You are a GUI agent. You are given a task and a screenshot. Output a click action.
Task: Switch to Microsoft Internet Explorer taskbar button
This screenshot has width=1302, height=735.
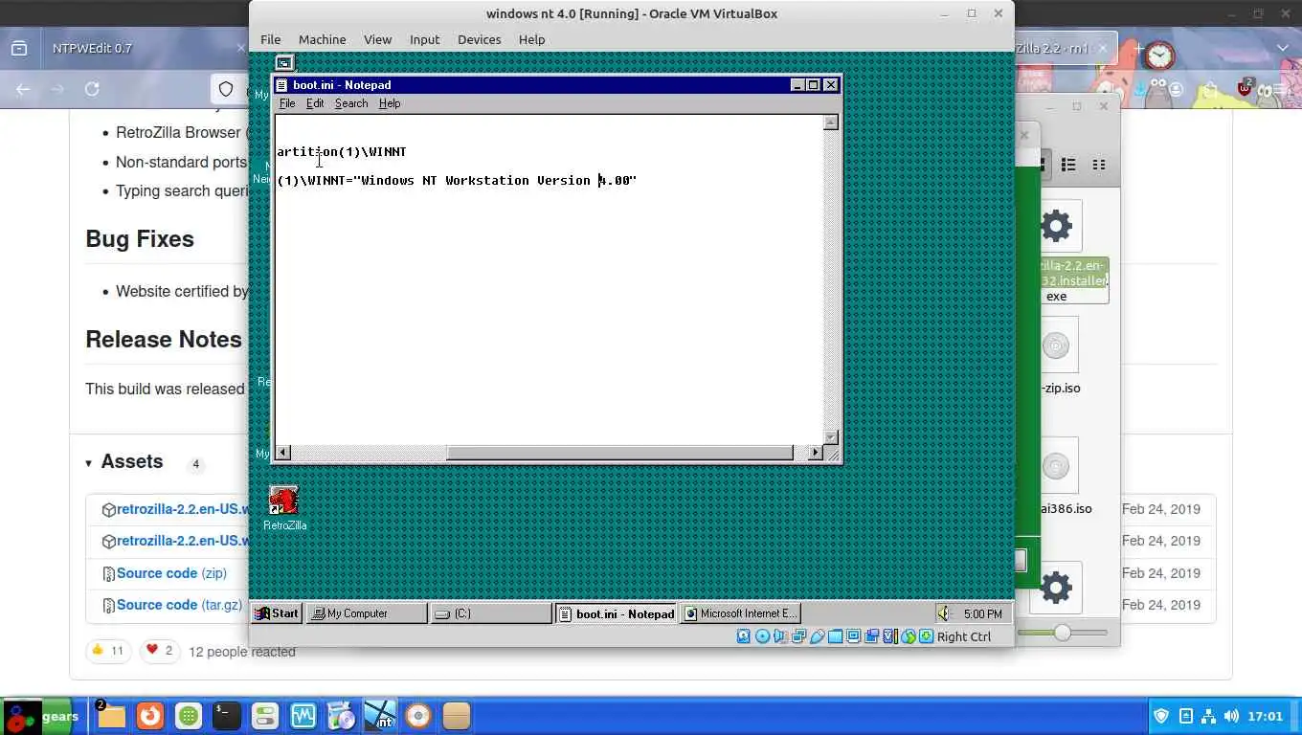(x=740, y=613)
